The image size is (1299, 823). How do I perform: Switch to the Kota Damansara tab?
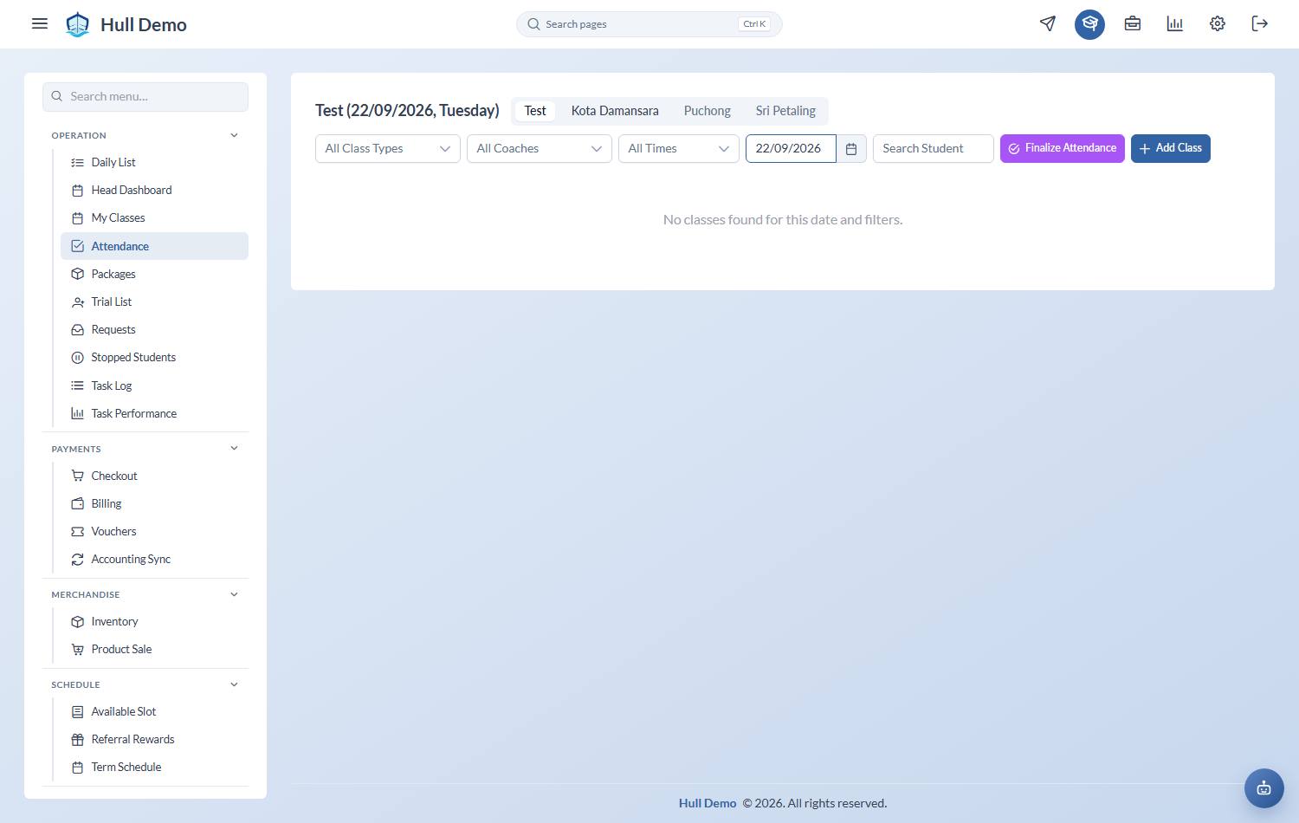[615, 111]
